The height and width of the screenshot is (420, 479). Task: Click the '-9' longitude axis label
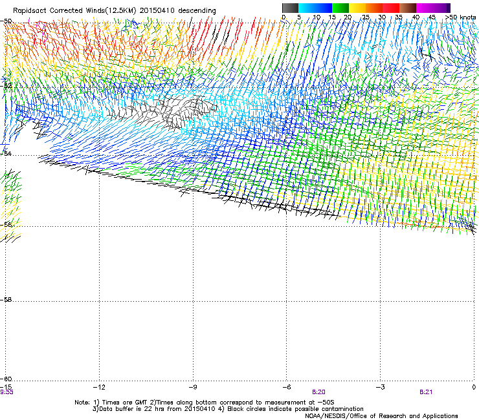point(192,387)
